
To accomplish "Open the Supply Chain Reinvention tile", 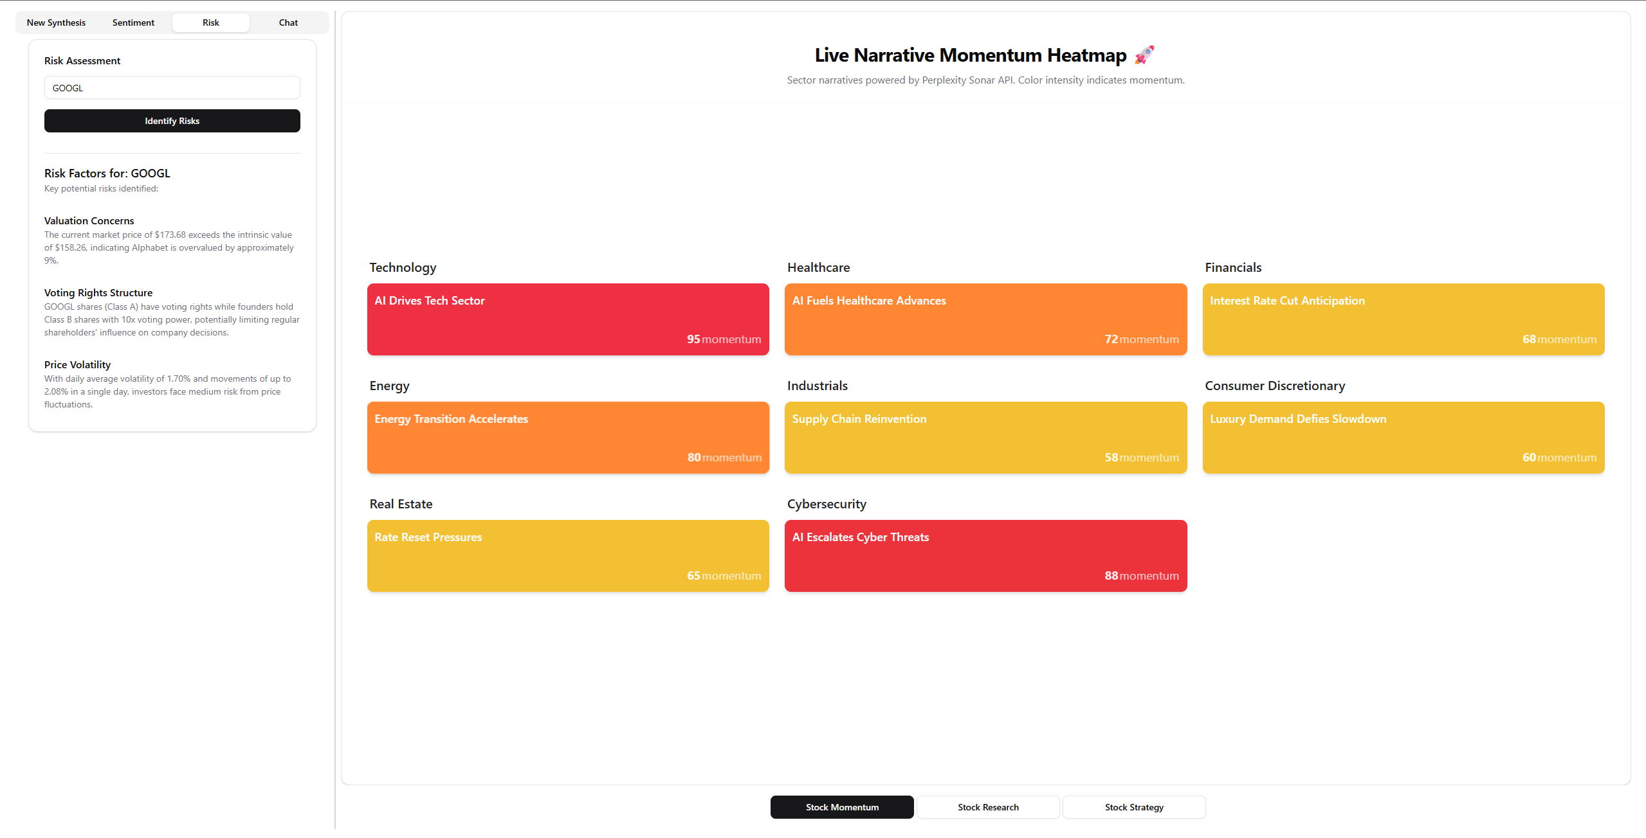I will pos(985,438).
